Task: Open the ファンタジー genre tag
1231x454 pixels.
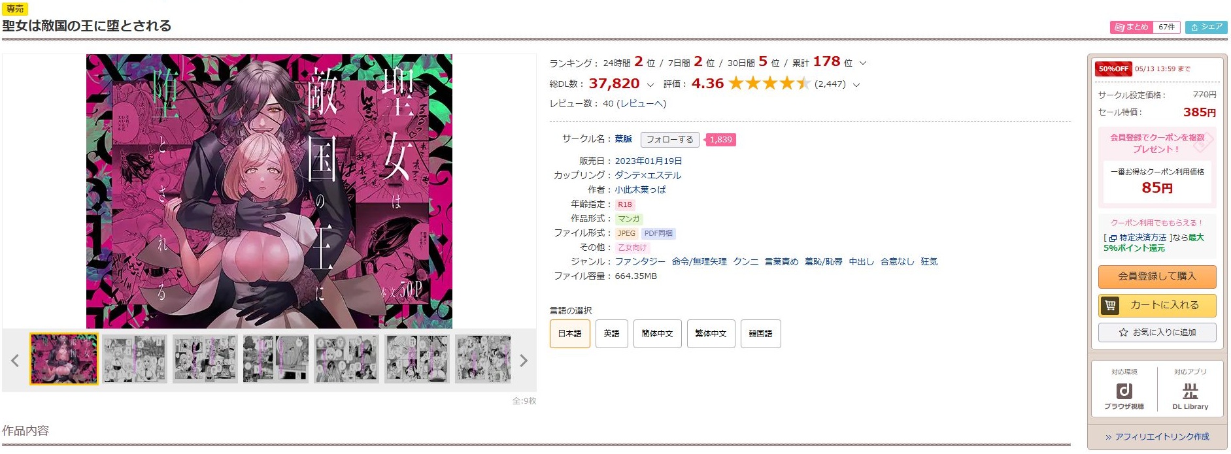Action: pyautogui.click(x=639, y=261)
